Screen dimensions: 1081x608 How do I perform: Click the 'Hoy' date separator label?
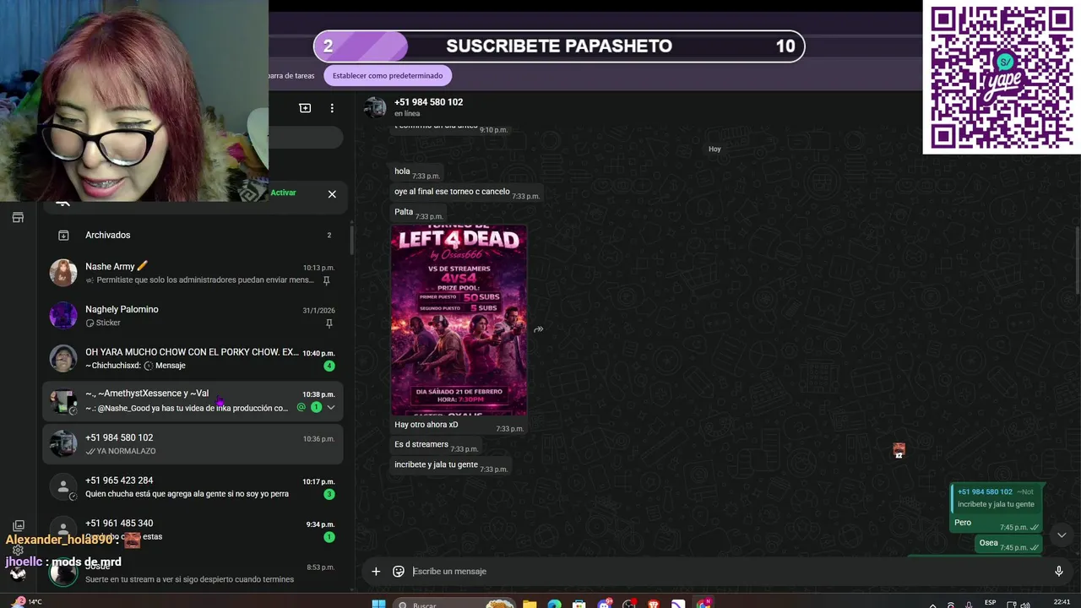714,149
